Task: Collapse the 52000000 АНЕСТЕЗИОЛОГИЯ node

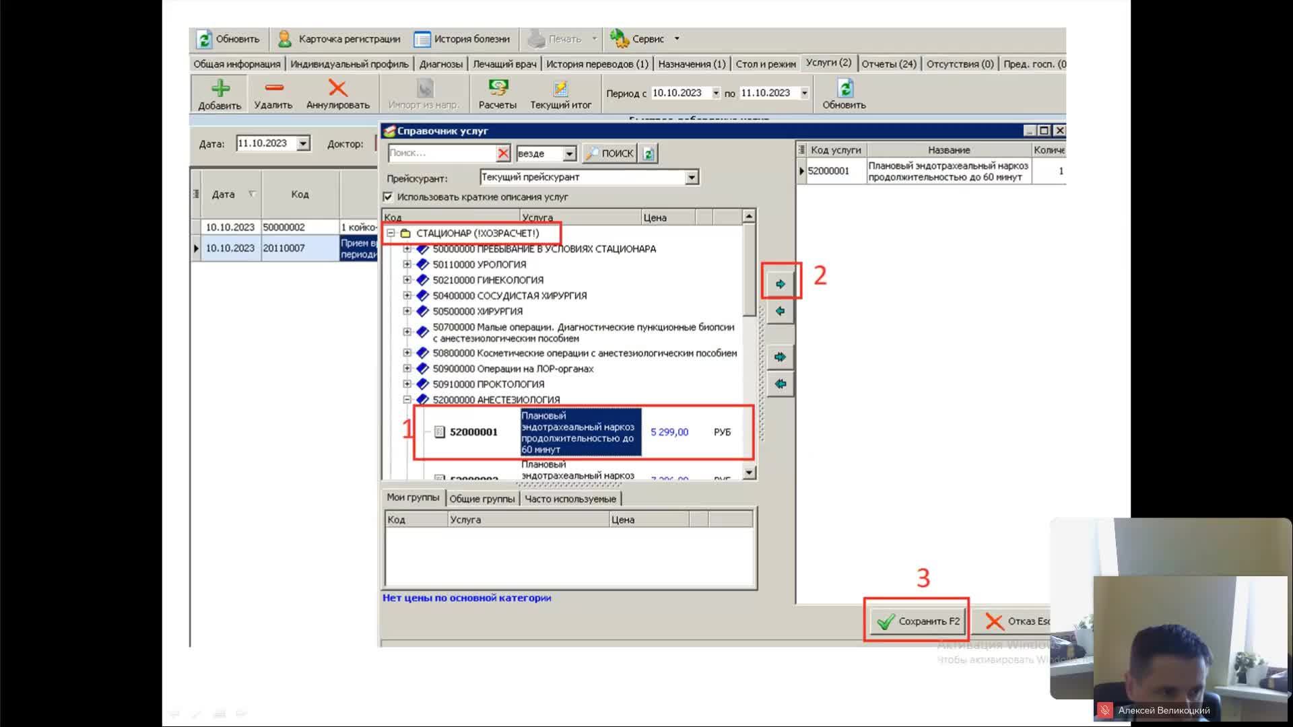Action: [x=407, y=400]
